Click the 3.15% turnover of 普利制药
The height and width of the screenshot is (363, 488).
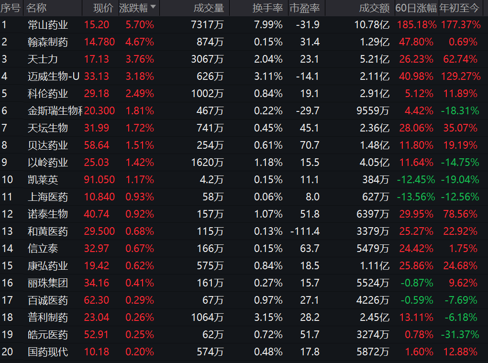tap(268, 318)
